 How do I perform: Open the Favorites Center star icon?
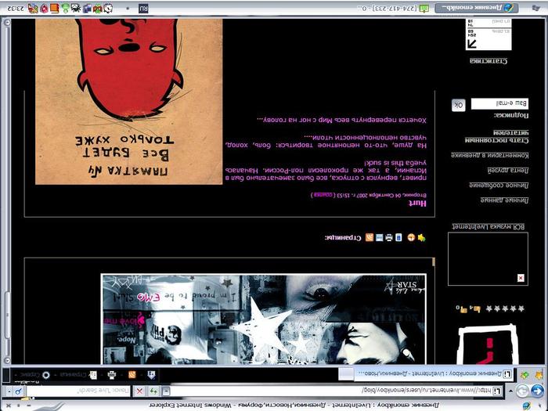point(536,375)
